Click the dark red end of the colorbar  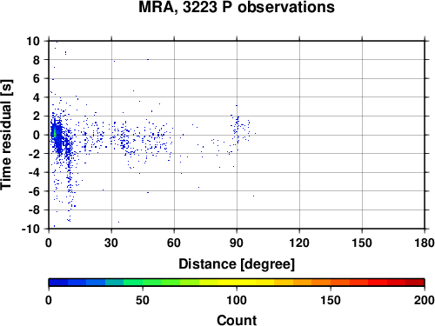click(415, 283)
